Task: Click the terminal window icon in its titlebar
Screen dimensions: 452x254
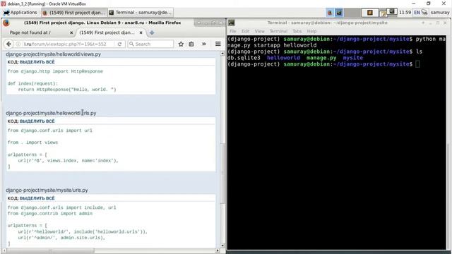Action: coord(232,23)
